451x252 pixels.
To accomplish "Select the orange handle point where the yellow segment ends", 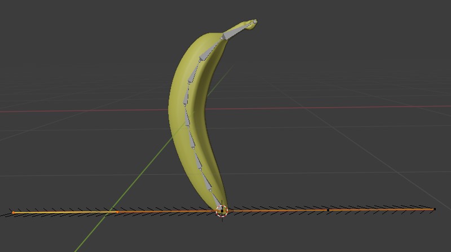I will click(117, 212).
